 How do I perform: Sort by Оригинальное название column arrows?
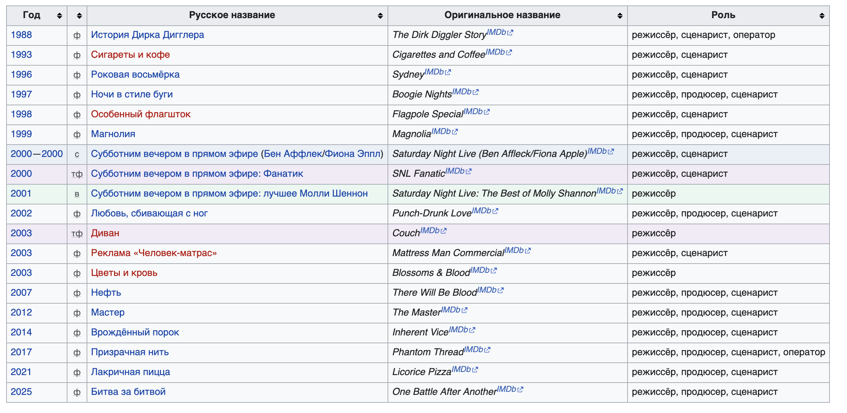click(x=620, y=16)
